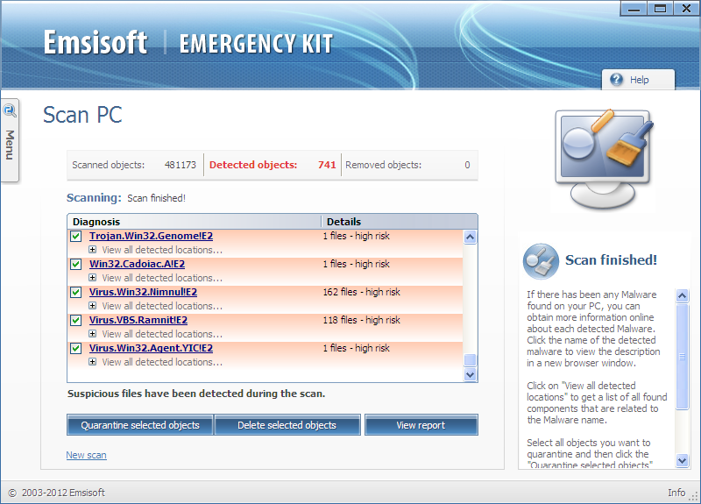
Task: Click Quarantine selected objects button
Action: pyautogui.click(x=140, y=425)
